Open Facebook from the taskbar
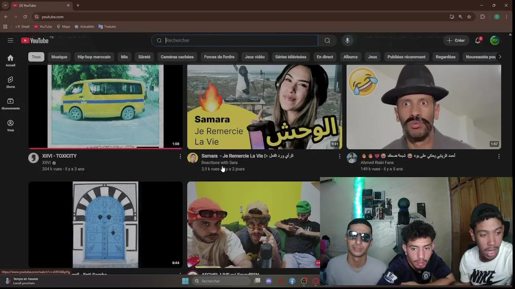This screenshot has width=515, height=289. click(x=292, y=281)
